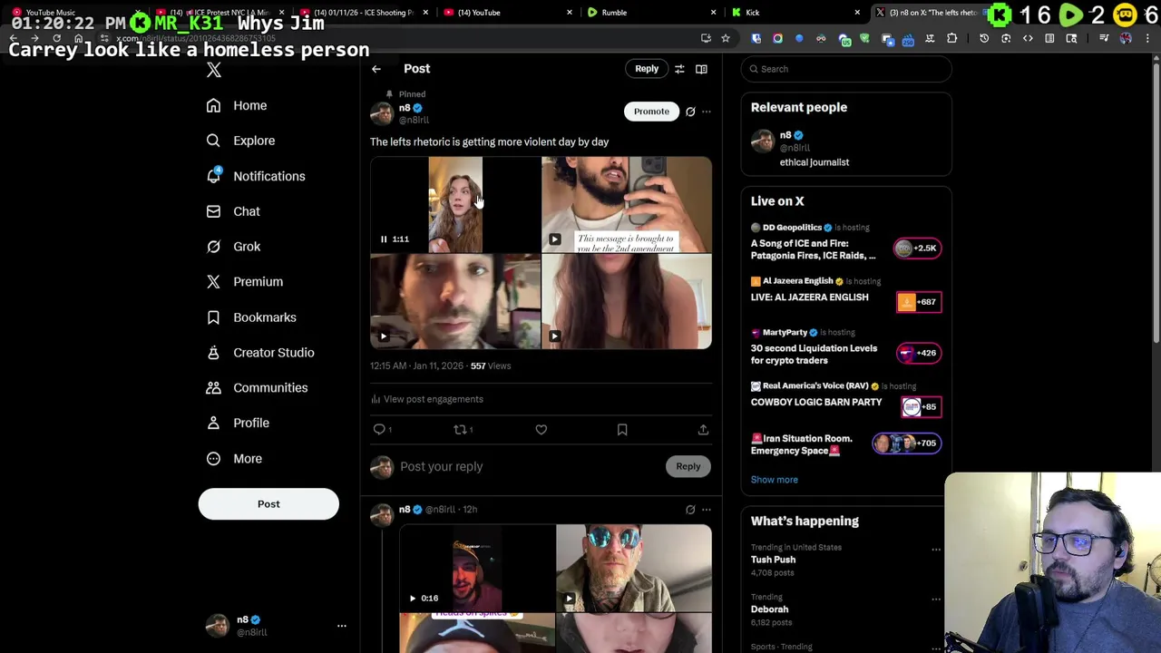Open more options for Sports trending item

(x=936, y=648)
